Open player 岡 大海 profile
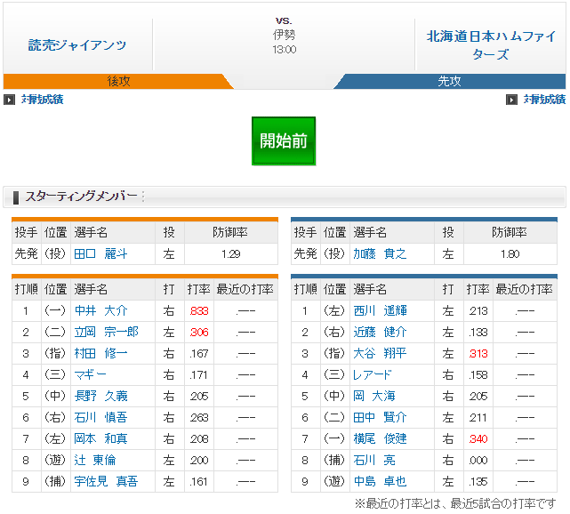 tap(374, 396)
